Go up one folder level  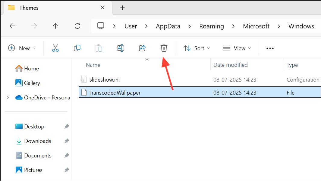pos(55,26)
